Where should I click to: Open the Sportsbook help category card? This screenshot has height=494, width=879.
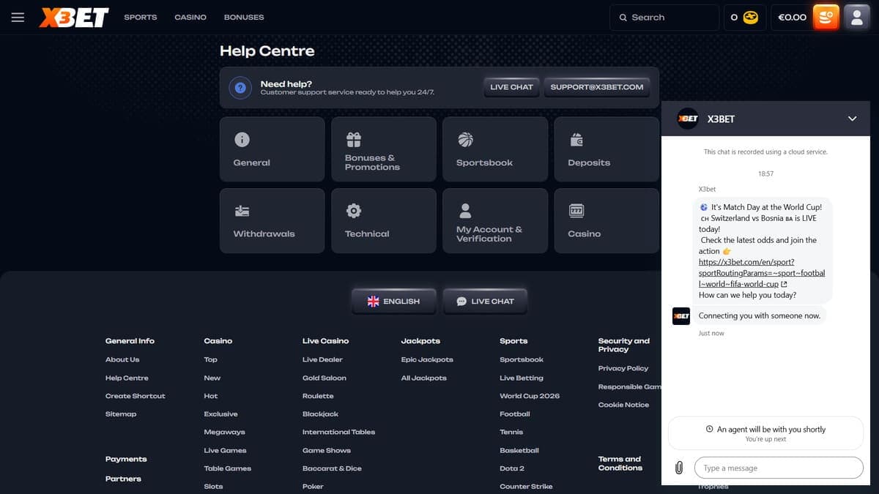point(494,149)
